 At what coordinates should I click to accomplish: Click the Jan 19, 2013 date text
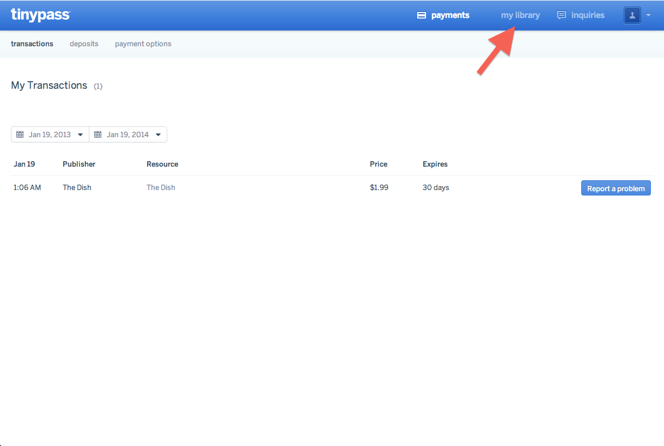50,135
